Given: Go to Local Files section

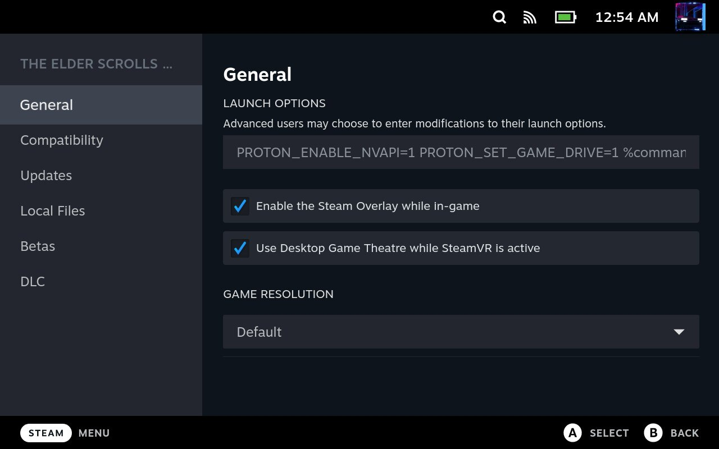Looking at the screenshot, I should pyautogui.click(x=53, y=211).
